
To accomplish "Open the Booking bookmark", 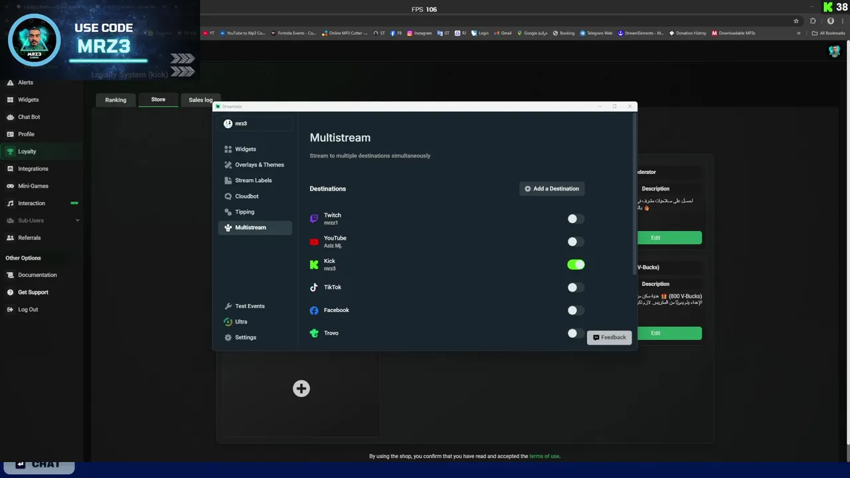I will (x=563, y=33).
